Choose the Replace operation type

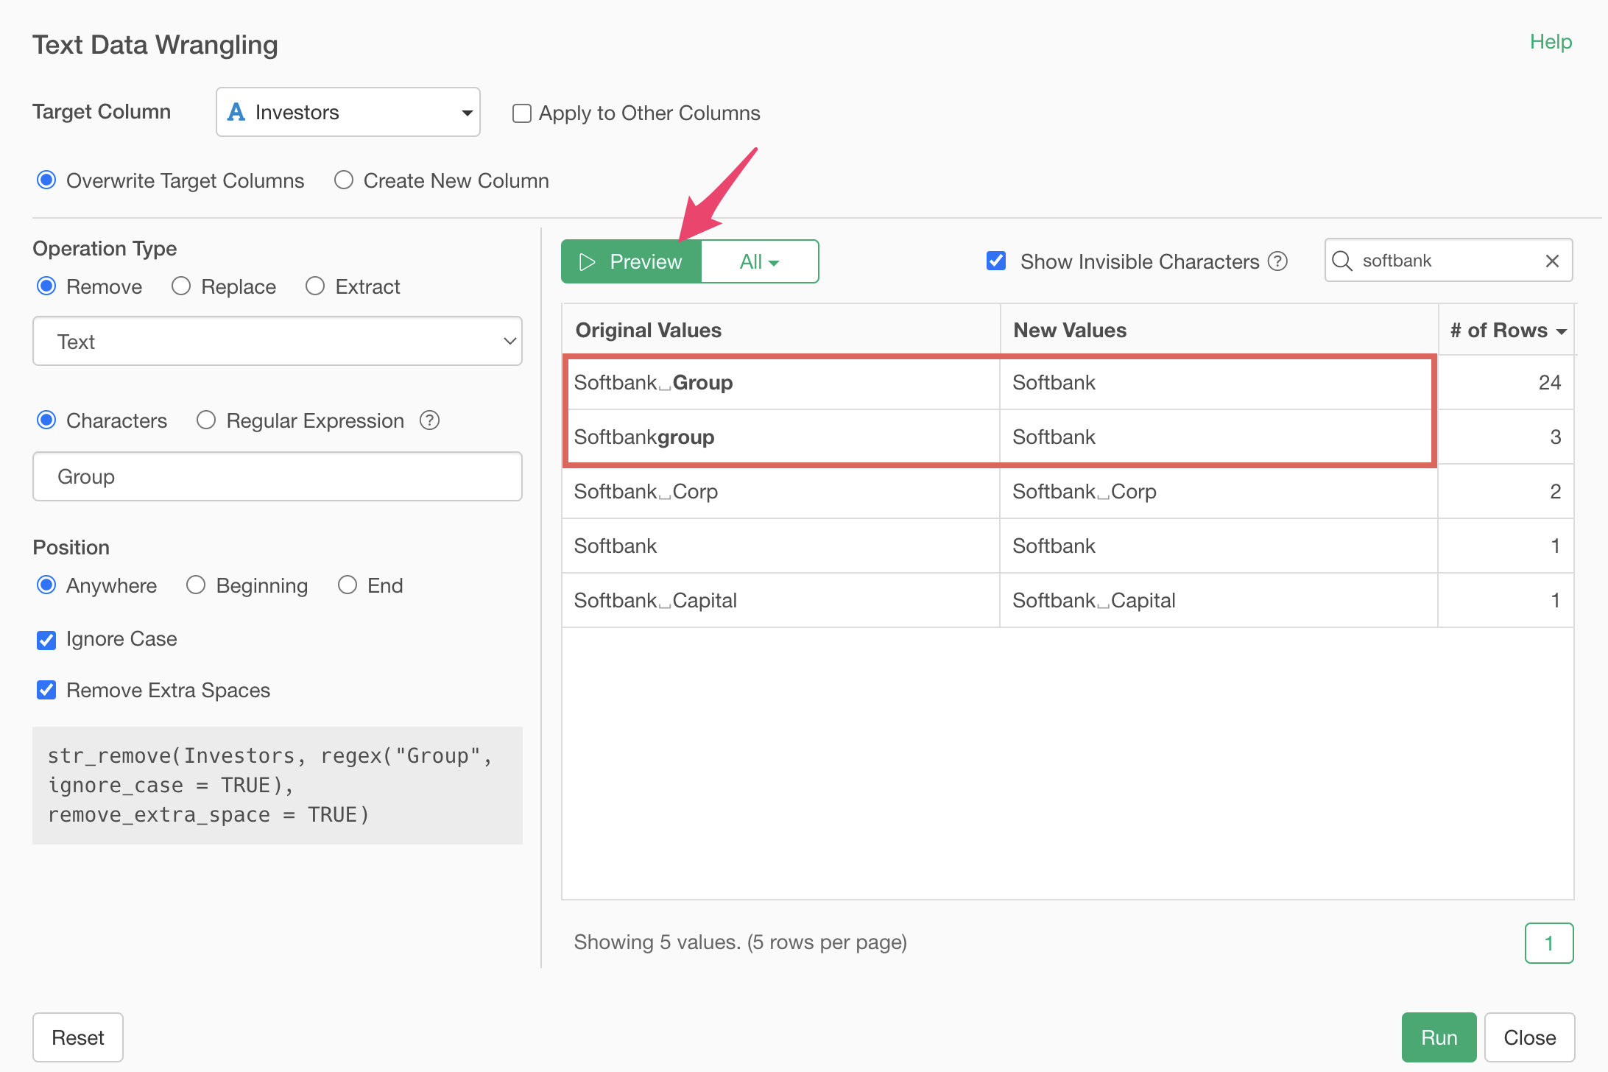tap(181, 286)
